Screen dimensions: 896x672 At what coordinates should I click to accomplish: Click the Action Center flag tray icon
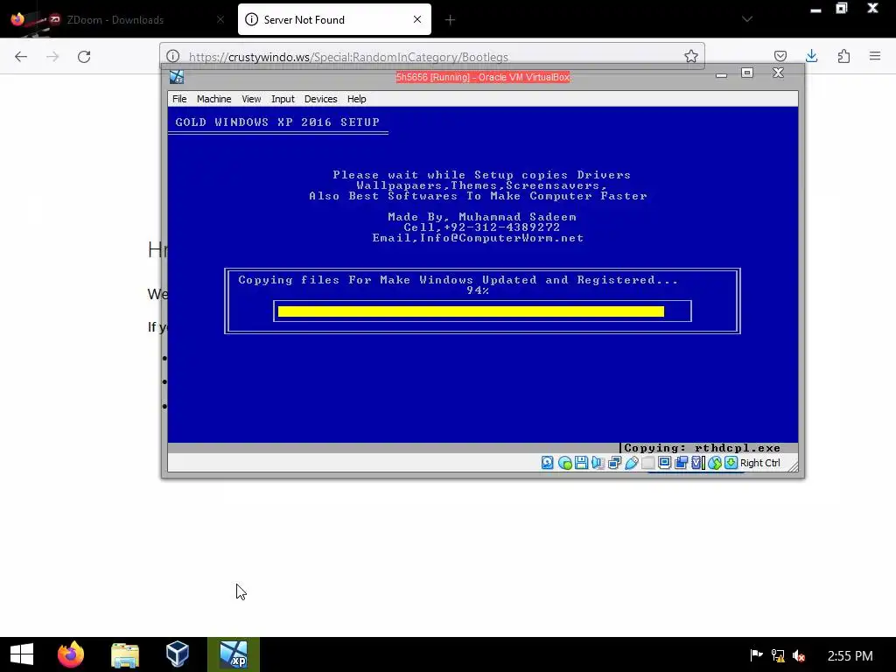coord(757,654)
